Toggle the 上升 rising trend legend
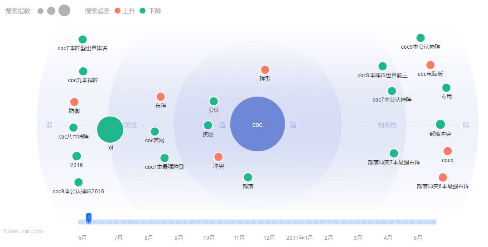The height and width of the screenshot is (247, 488). (125, 11)
